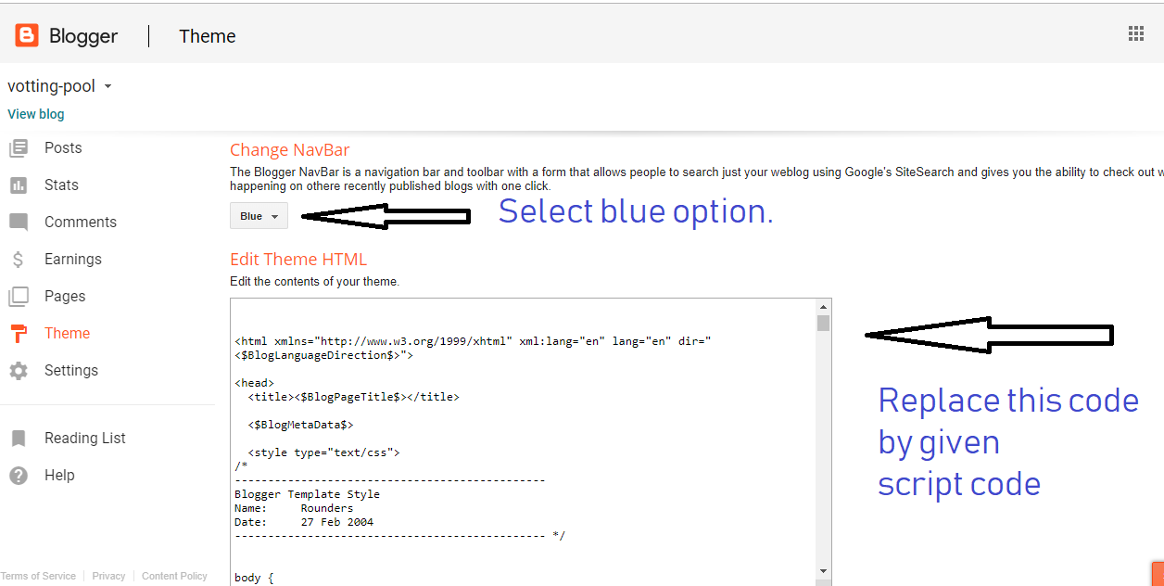Click the Stats bar chart icon
The image size is (1164, 586).
coord(19,185)
